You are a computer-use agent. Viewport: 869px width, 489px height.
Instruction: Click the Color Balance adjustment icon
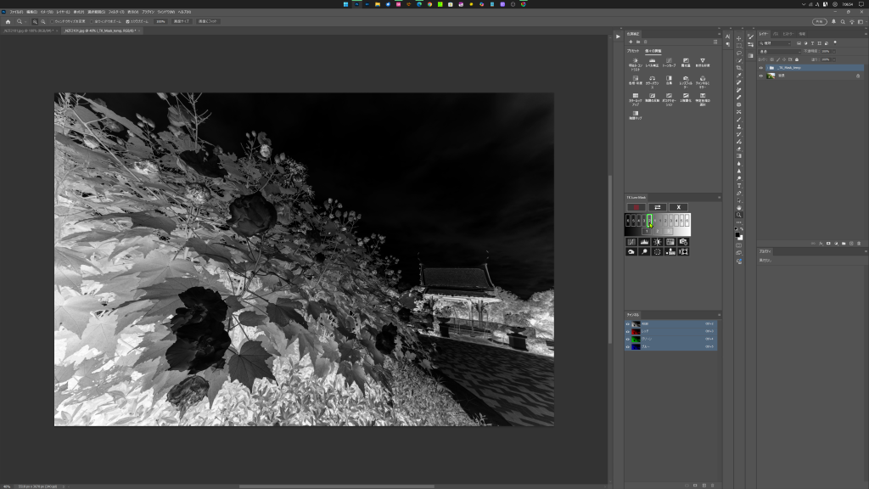click(x=651, y=80)
